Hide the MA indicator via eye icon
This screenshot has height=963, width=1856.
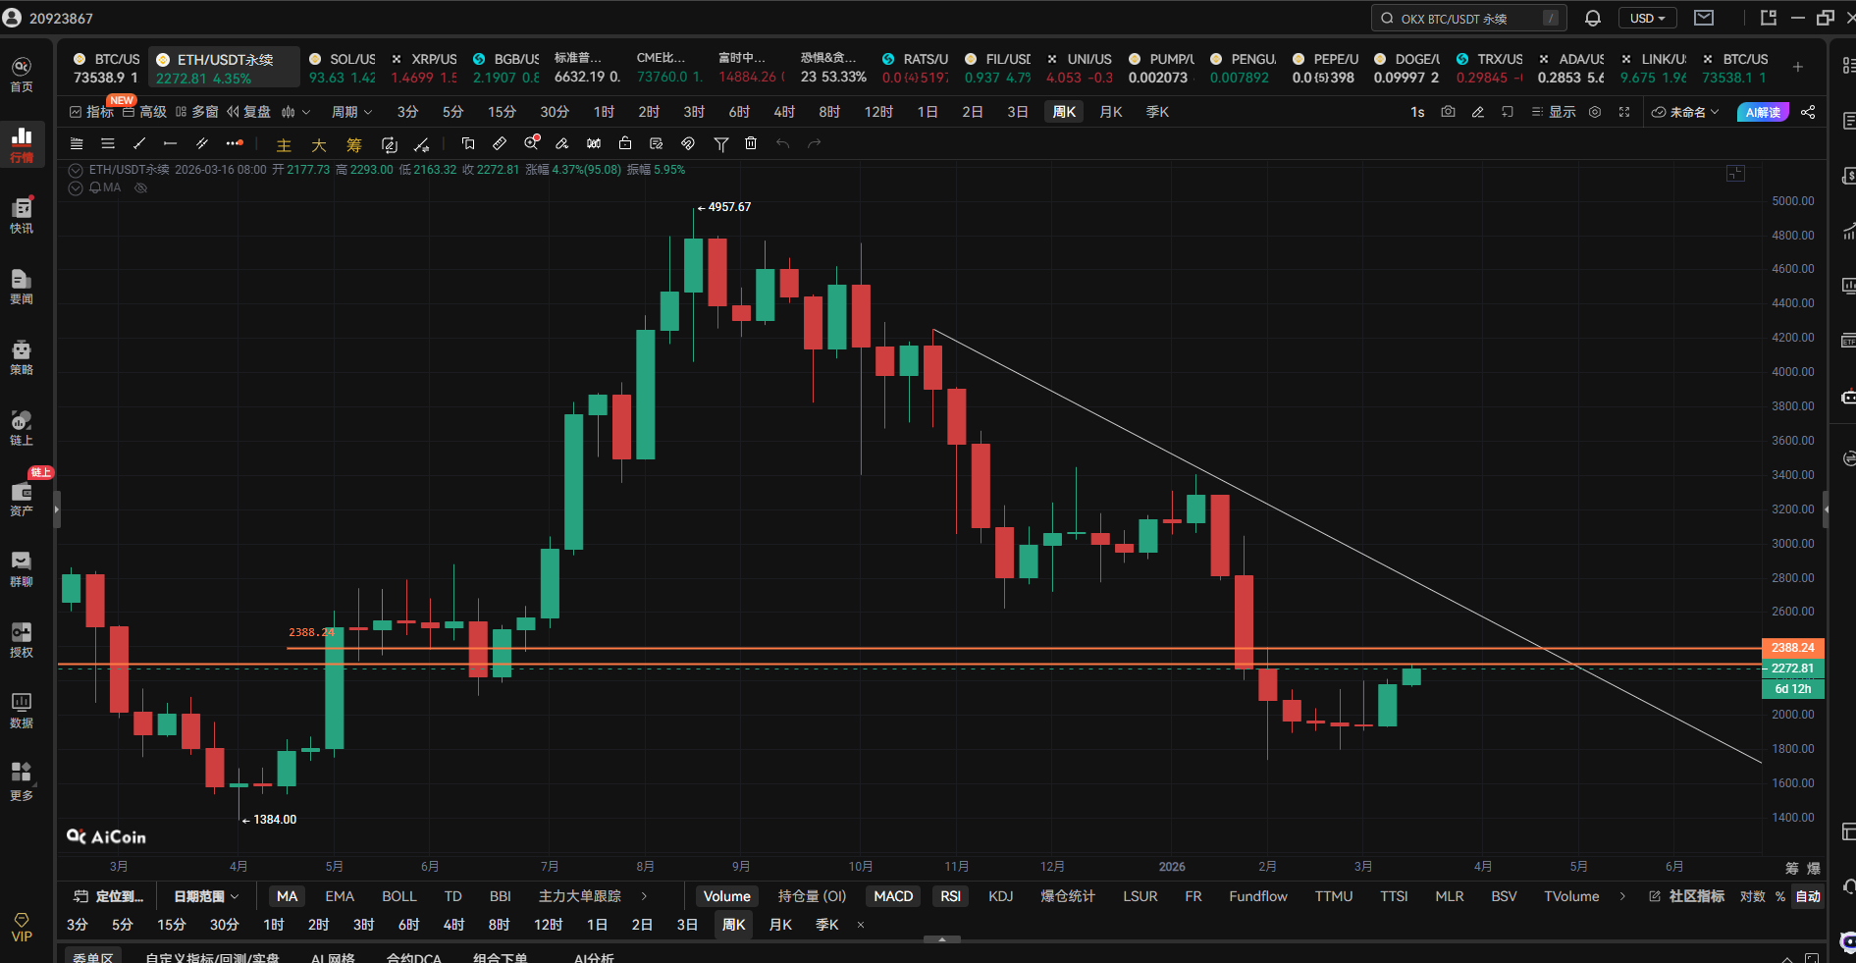pyautogui.click(x=140, y=187)
